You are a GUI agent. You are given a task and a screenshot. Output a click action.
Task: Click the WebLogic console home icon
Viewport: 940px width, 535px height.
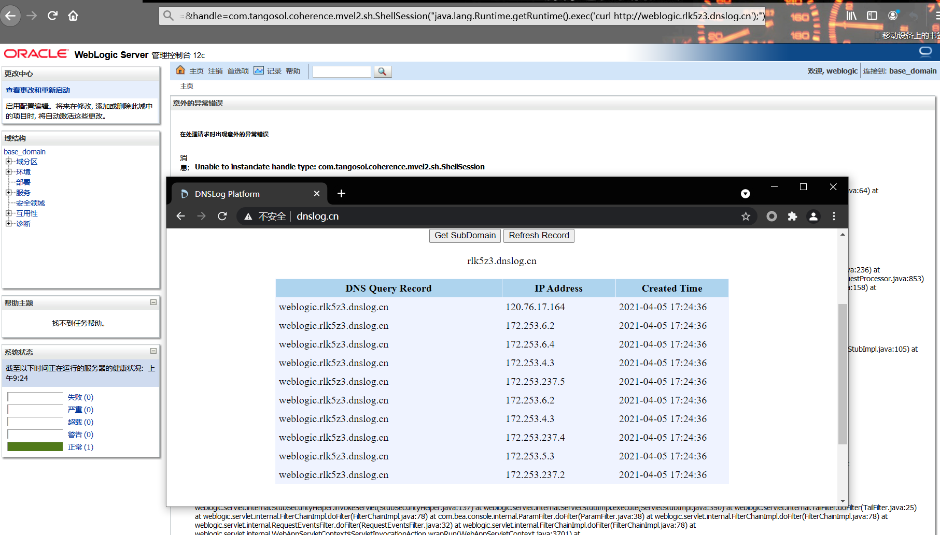[180, 70]
